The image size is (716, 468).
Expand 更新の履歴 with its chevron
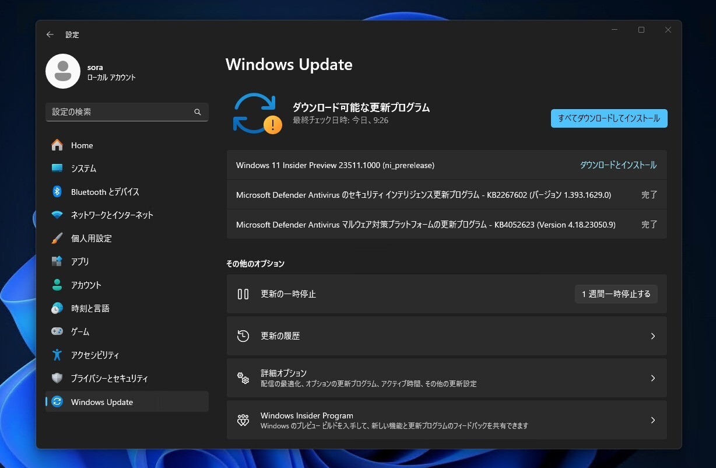point(652,336)
